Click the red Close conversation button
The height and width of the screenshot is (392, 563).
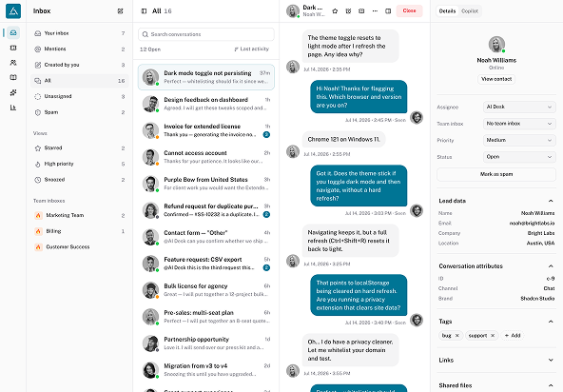pos(409,10)
